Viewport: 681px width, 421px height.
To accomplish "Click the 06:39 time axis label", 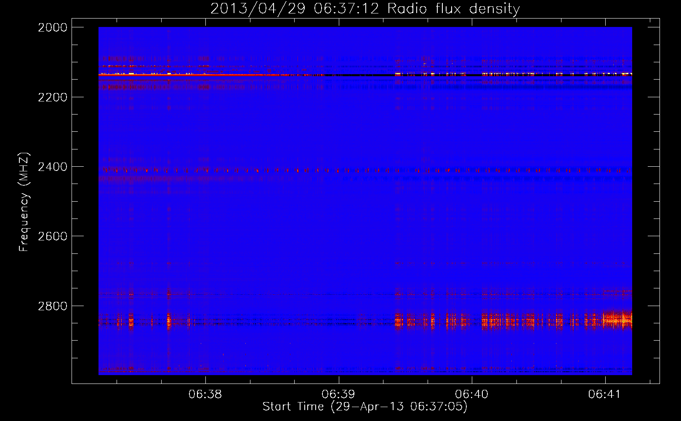I will point(338,394).
